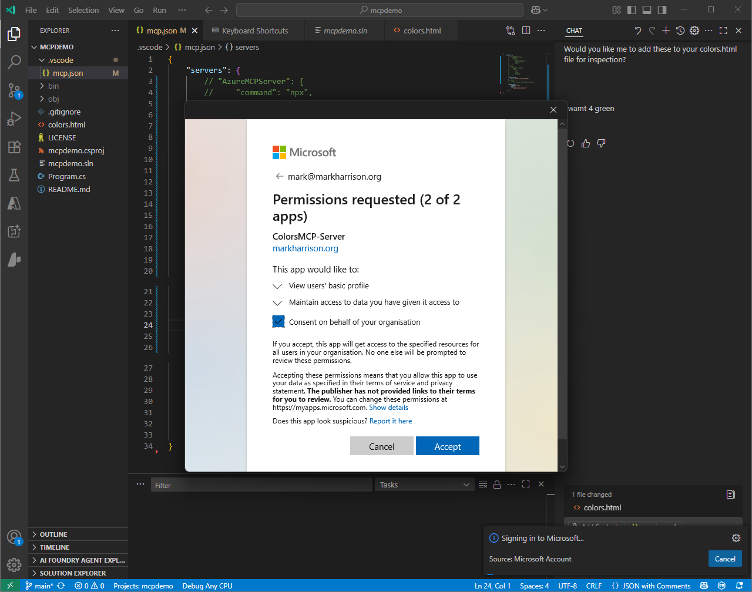The width and height of the screenshot is (752, 592).
Task: Expand the bin folder
Action: coord(42,86)
